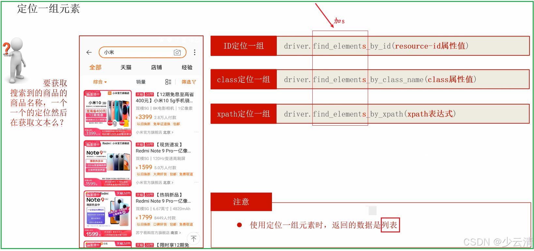534x251 pixels.
Task: Click the ¥1799 price
Action: coord(144,217)
